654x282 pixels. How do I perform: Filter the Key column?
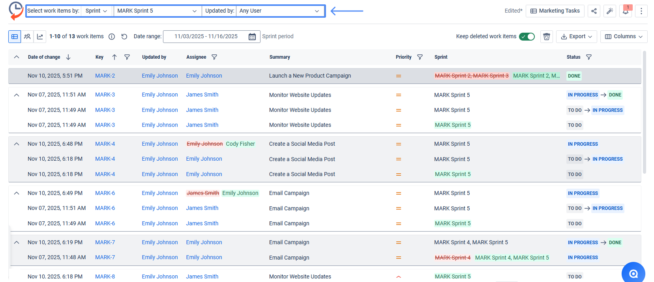127,57
